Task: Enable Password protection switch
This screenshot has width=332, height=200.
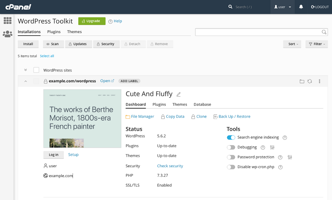Action: (231, 157)
